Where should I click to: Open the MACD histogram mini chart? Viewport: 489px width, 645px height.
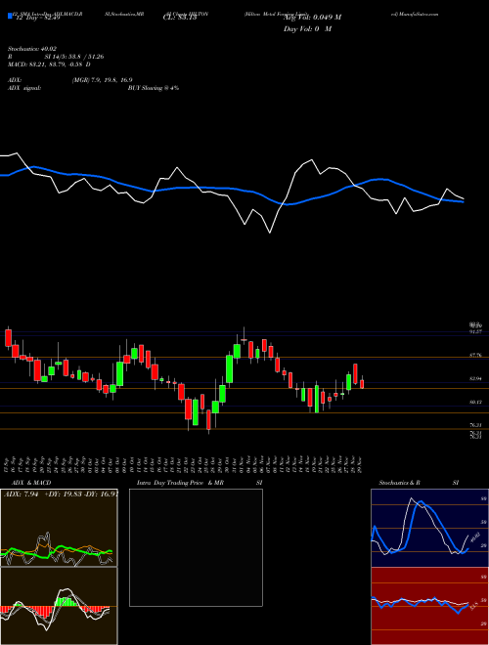(59, 606)
